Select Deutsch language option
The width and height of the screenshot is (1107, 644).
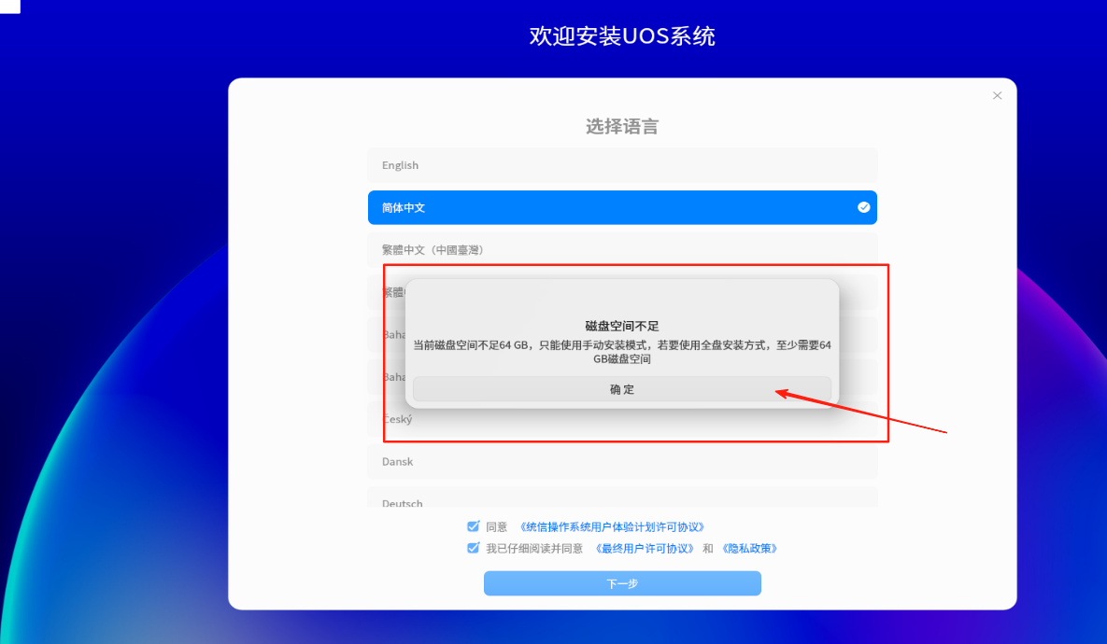[622, 497]
